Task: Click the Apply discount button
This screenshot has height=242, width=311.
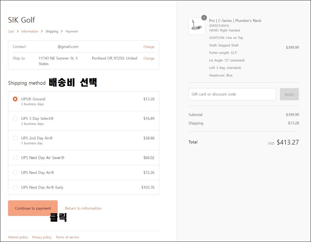Action: 289,94
